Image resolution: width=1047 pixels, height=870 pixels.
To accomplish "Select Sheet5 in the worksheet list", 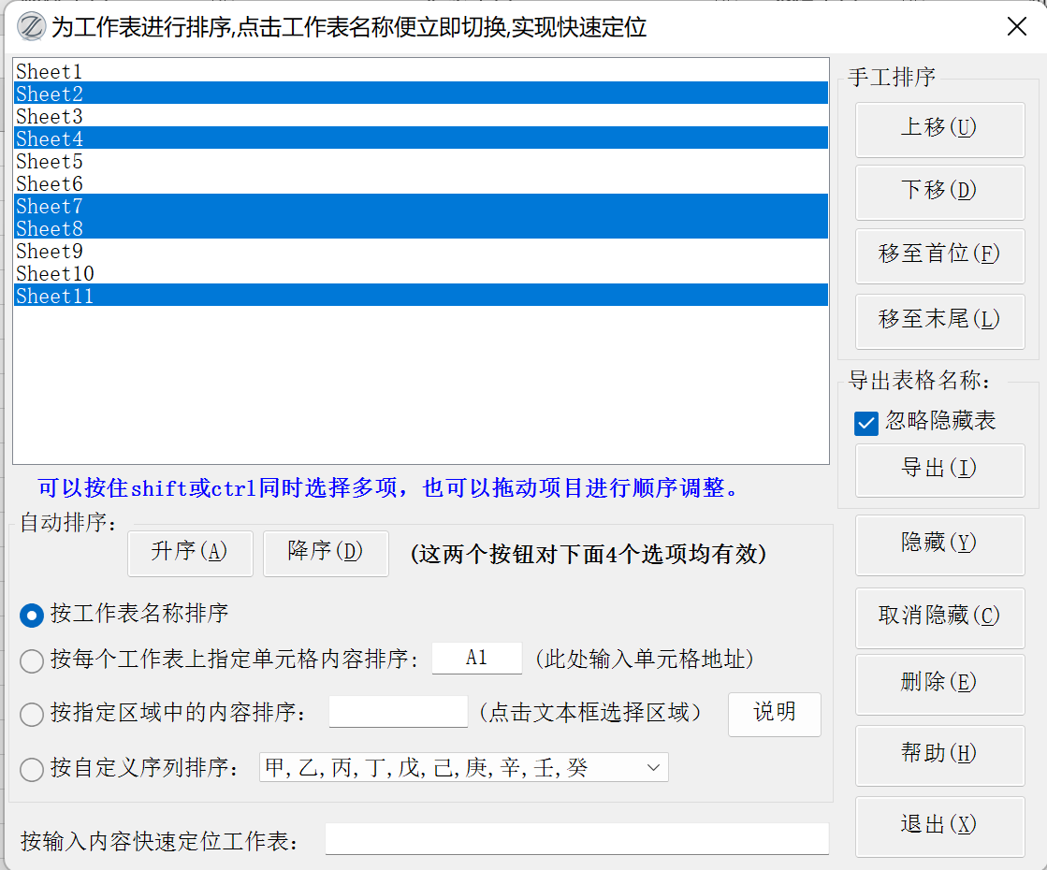I will [x=50, y=162].
